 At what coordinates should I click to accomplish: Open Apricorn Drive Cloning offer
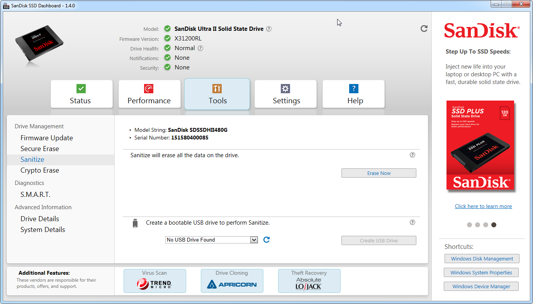click(x=232, y=281)
